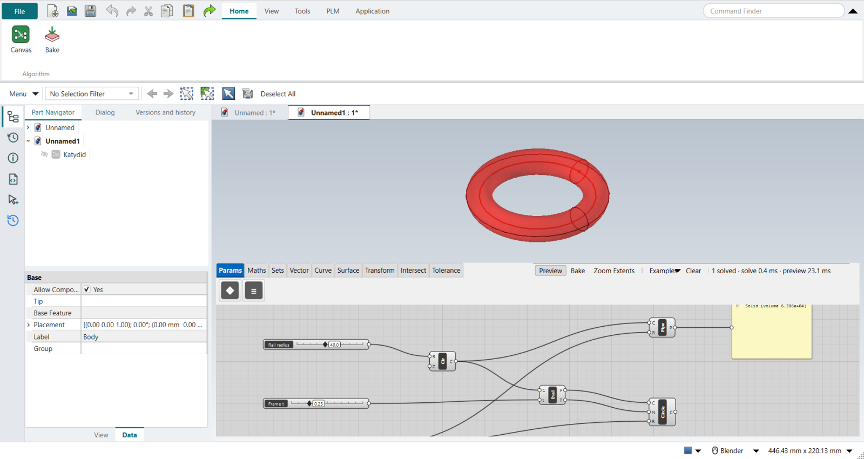
Task: Click the Save disk icon
Action: point(90,11)
